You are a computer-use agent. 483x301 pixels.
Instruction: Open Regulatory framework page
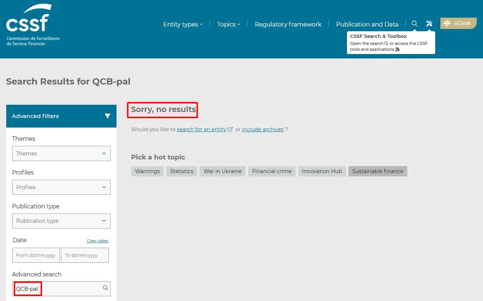point(288,24)
